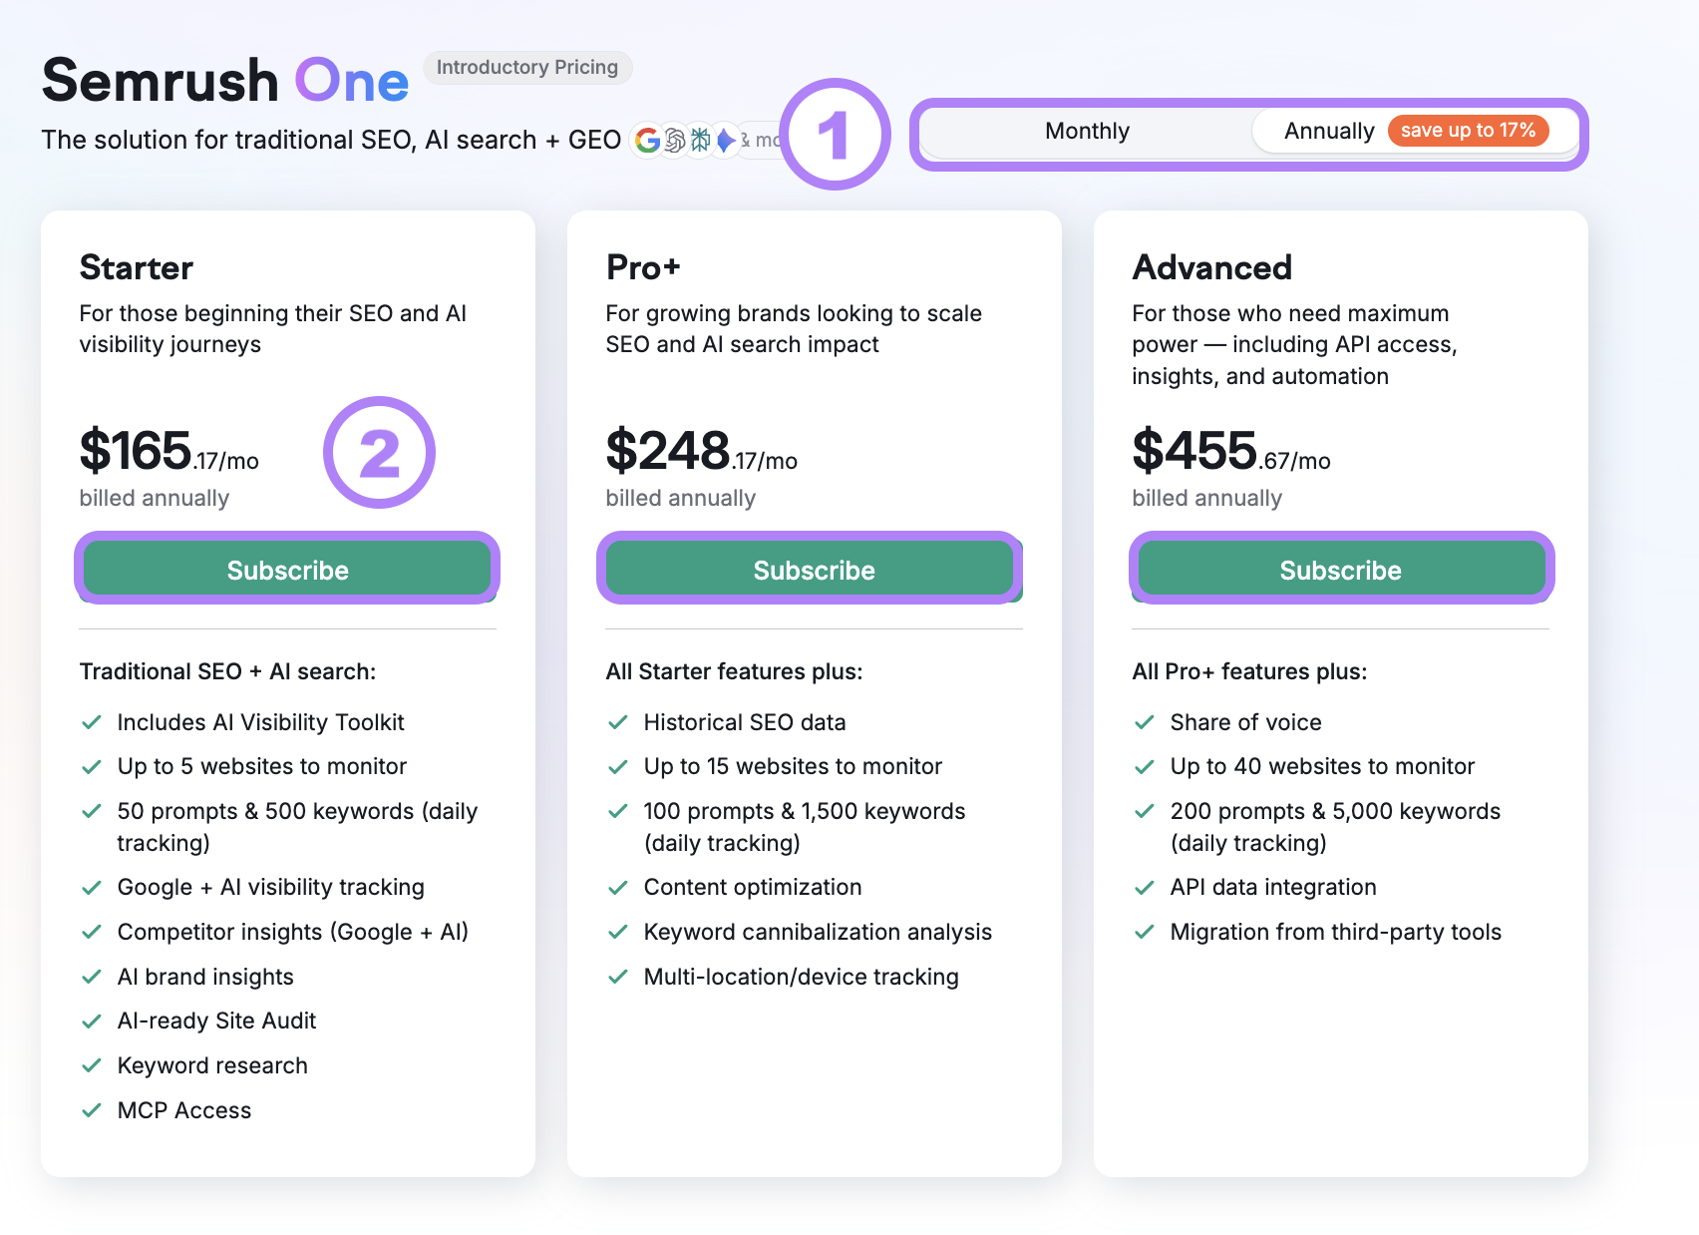Switch billing to Monthly
This screenshot has height=1235, width=1699.
(x=1086, y=131)
